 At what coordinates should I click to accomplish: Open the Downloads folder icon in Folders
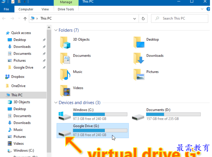coord(139,59)
